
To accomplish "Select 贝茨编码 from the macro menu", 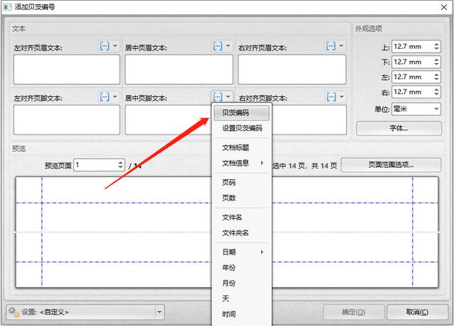I will coord(241,113).
